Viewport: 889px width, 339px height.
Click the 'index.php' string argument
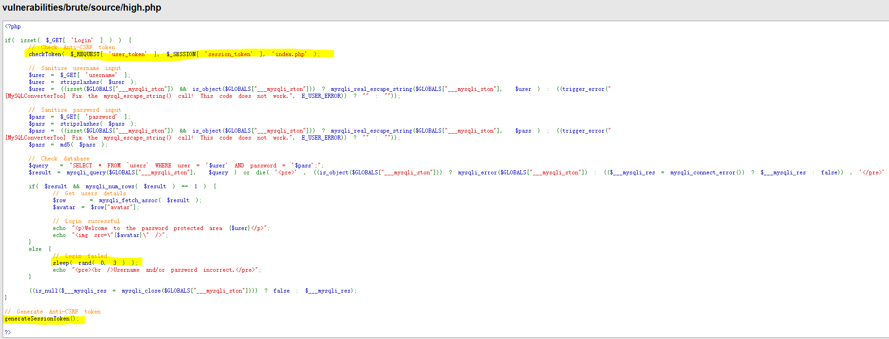click(x=290, y=54)
